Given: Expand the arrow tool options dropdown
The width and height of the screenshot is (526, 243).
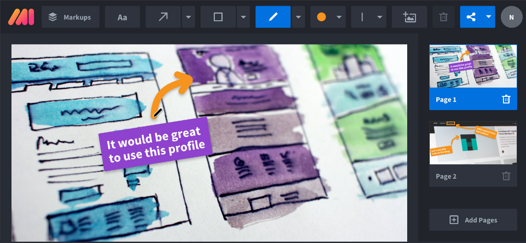Looking at the screenshot, I should 189,17.
